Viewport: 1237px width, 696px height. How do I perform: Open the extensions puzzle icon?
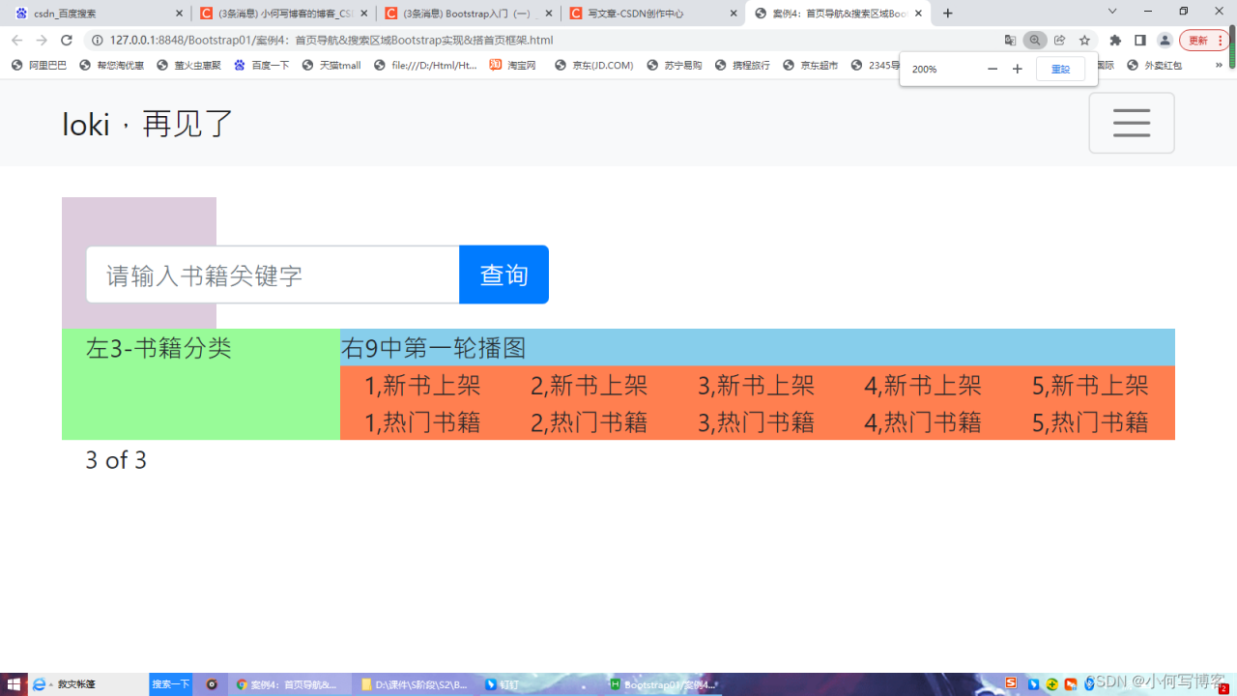click(1115, 41)
